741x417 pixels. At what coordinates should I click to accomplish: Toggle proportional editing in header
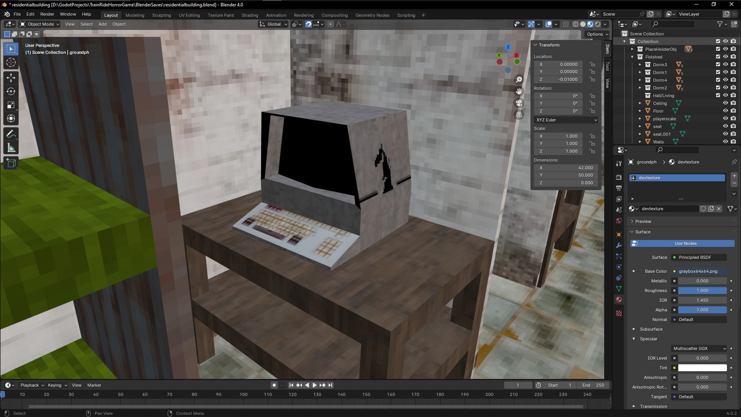[330, 24]
